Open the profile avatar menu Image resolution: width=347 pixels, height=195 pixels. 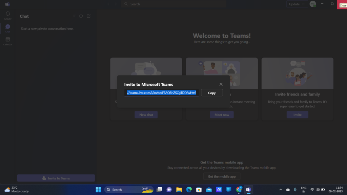point(313,4)
